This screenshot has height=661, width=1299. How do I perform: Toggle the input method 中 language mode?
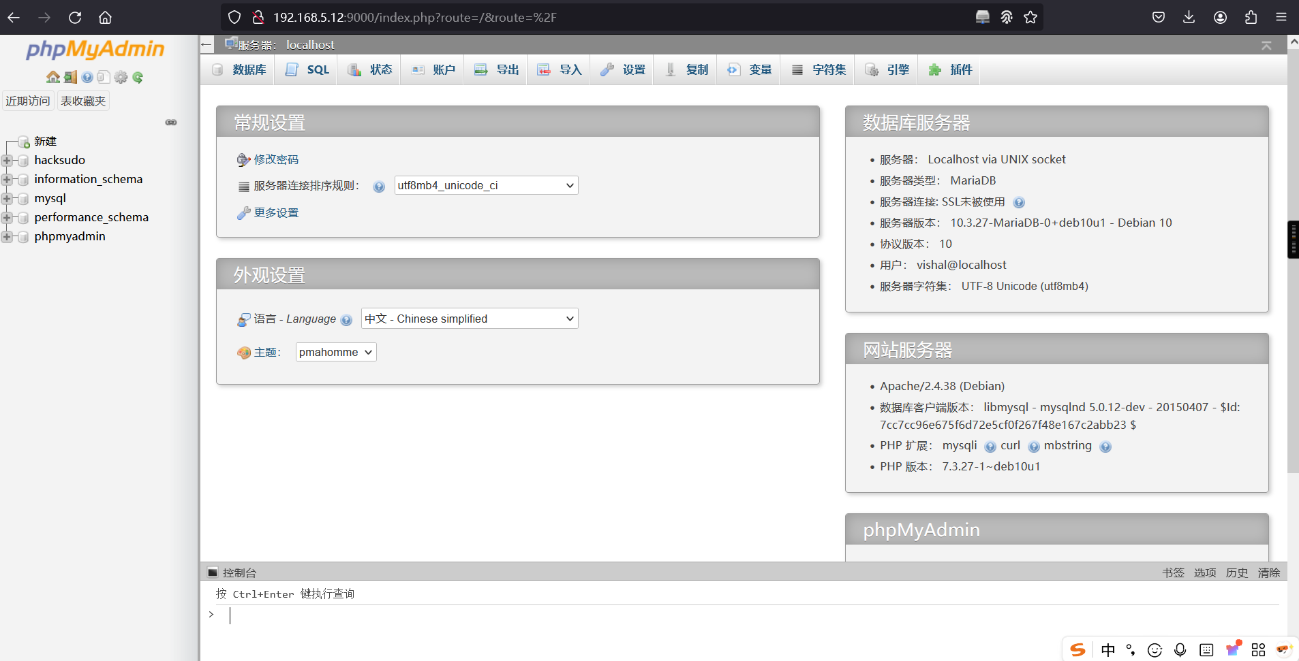(x=1108, y=650)
